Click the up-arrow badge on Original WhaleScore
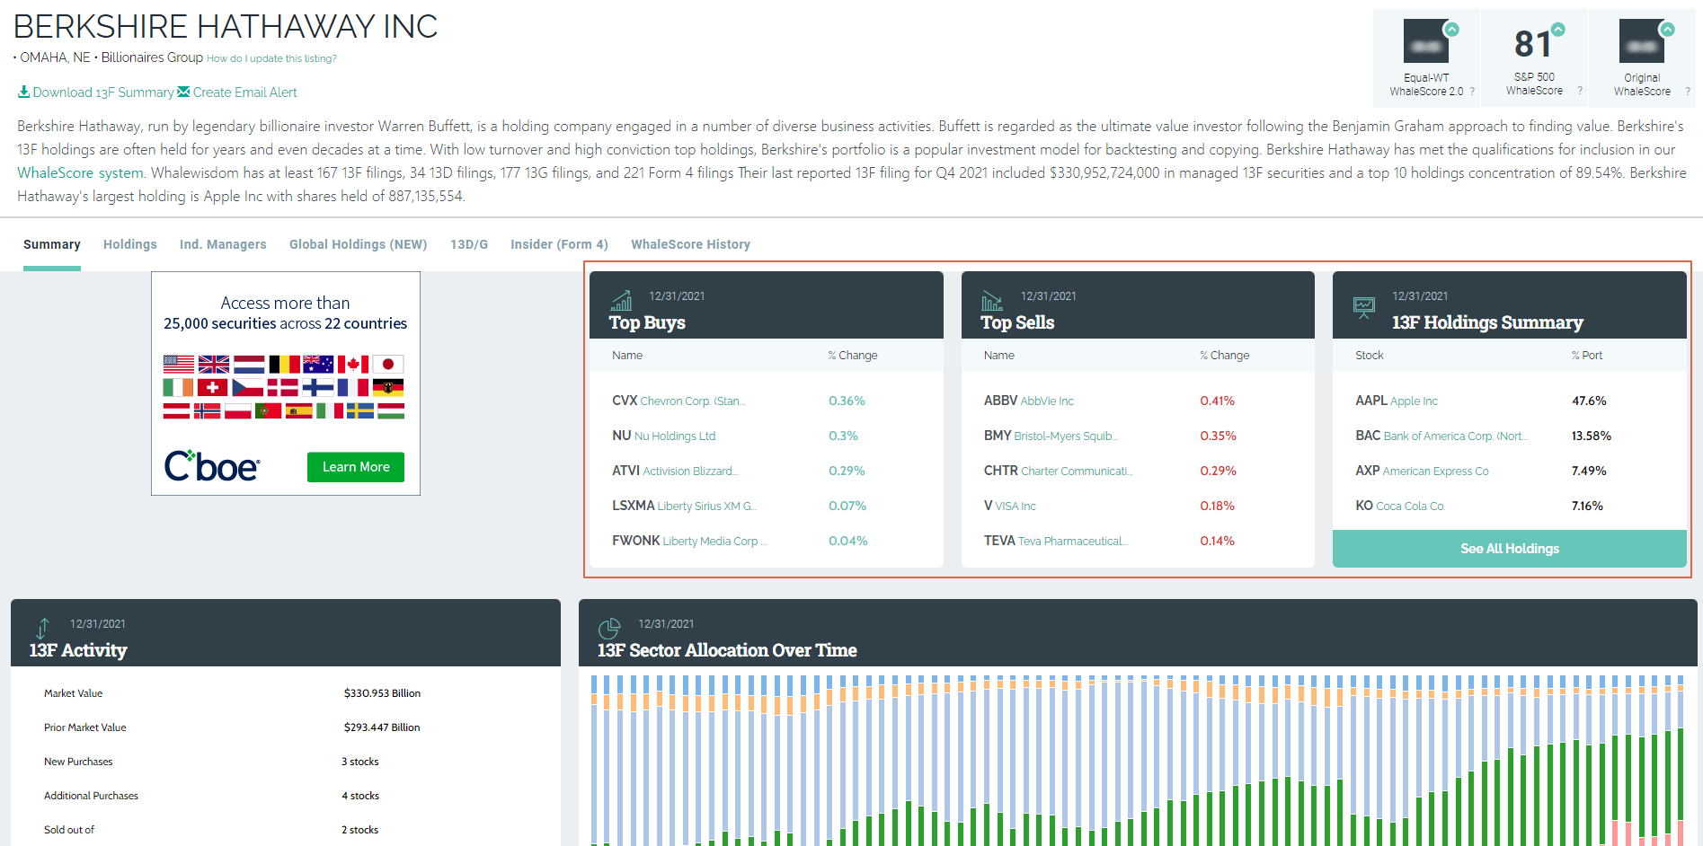The width and height of the screenshot is (1703, 846). point(1667,30)
